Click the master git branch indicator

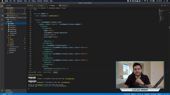coord(4,94)
